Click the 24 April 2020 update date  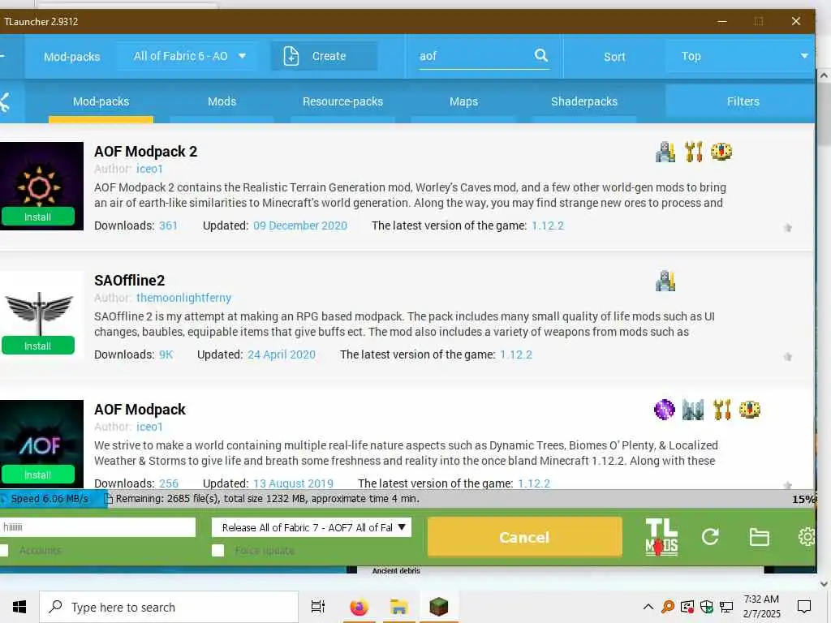point(281,354)
